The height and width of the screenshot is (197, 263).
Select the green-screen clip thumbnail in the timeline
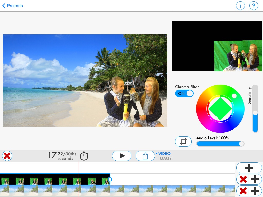tap(51, 179)
